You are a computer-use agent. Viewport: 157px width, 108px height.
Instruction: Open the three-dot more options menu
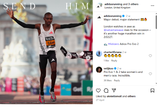152,6
